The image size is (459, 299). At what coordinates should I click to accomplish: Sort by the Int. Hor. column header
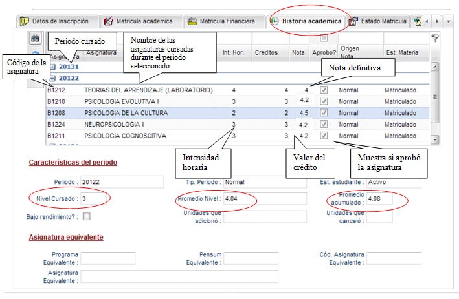234,52
